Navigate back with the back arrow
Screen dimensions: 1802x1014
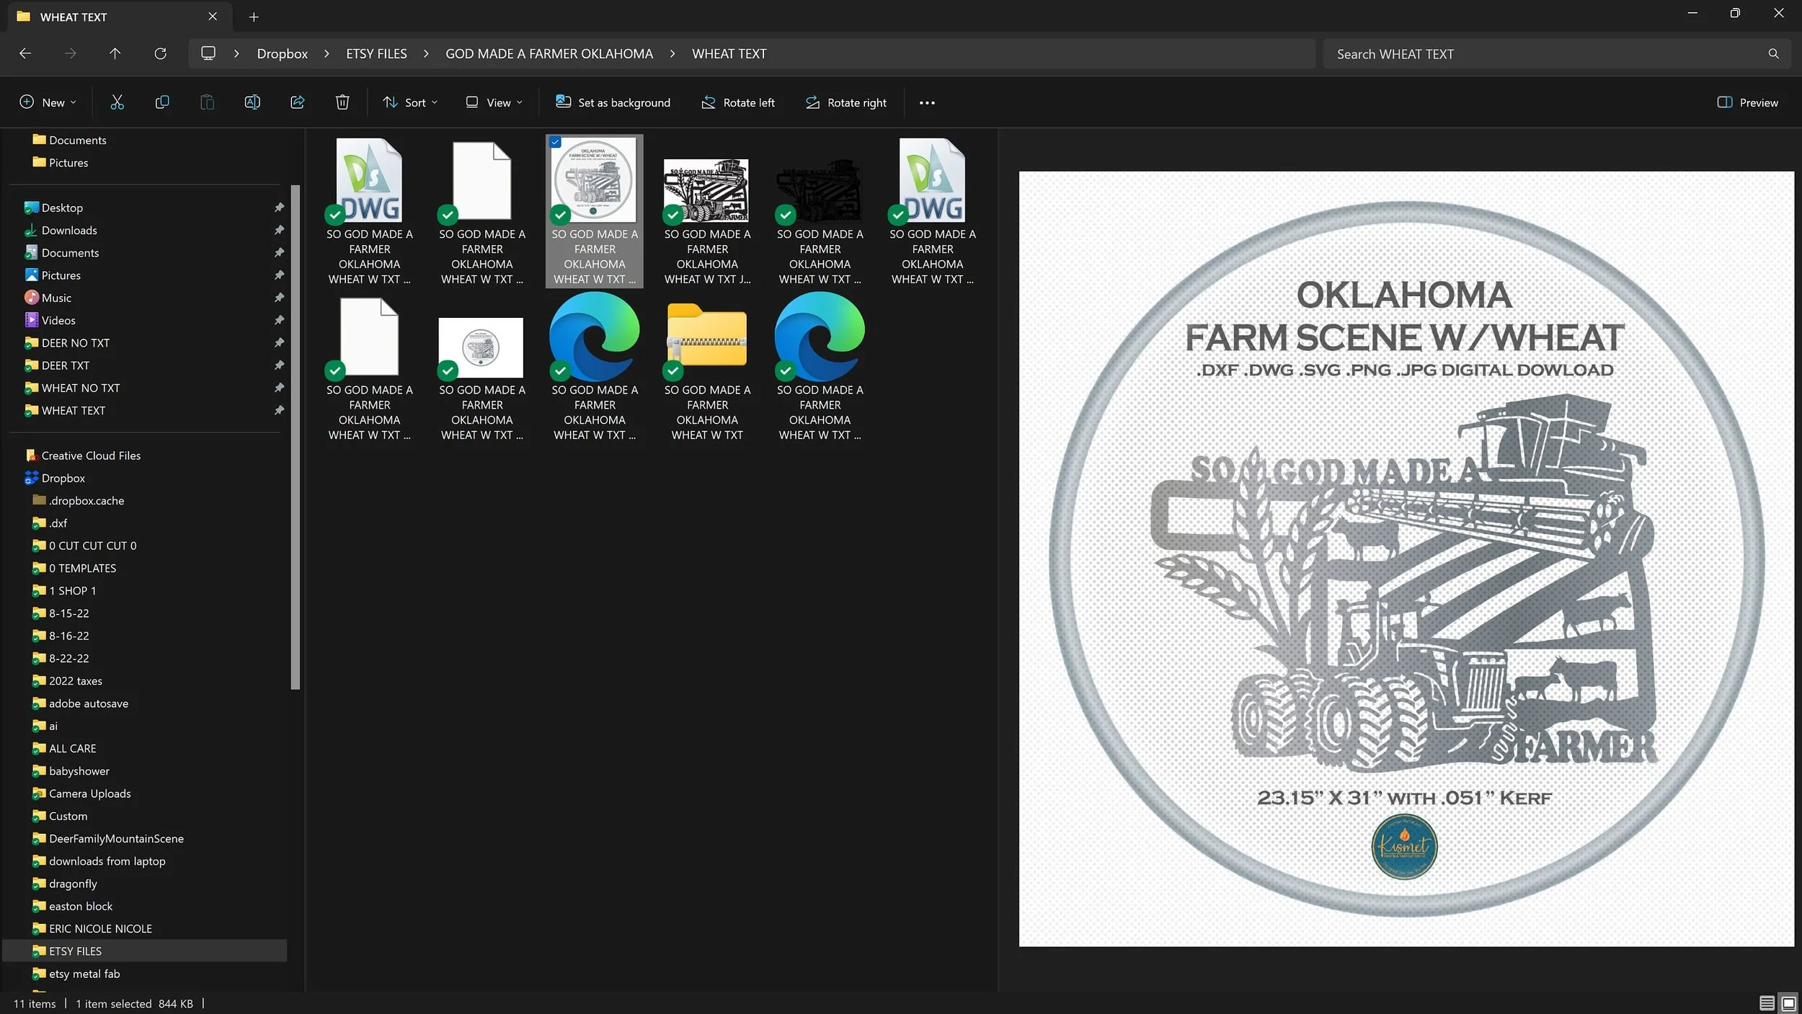pyautogui.click(x=25, y=53)
